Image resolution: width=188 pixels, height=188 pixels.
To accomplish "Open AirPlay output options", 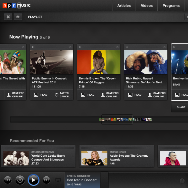I will click(x=58, y=180).
